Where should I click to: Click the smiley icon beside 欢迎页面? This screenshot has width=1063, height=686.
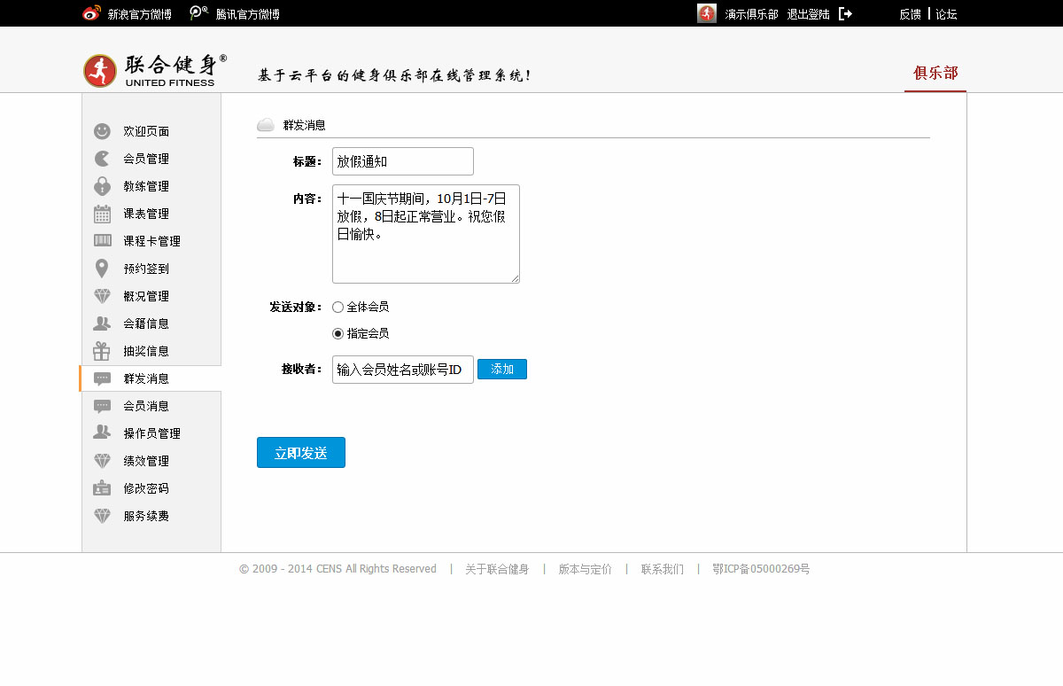102,131
